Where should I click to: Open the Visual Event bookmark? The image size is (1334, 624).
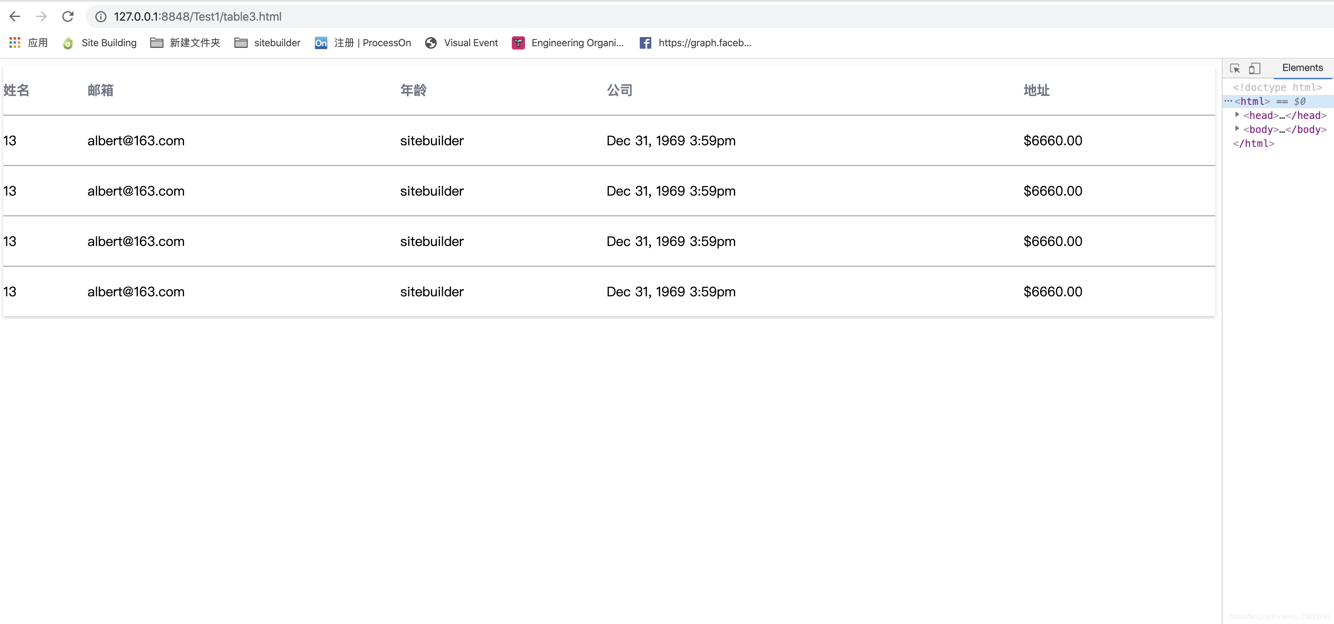click(x=461, y=43)
